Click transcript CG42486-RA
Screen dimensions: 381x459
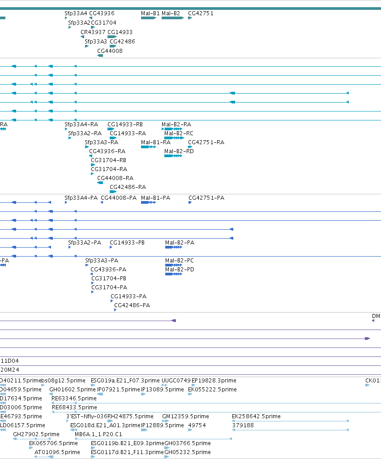click(x=128, y=187)
